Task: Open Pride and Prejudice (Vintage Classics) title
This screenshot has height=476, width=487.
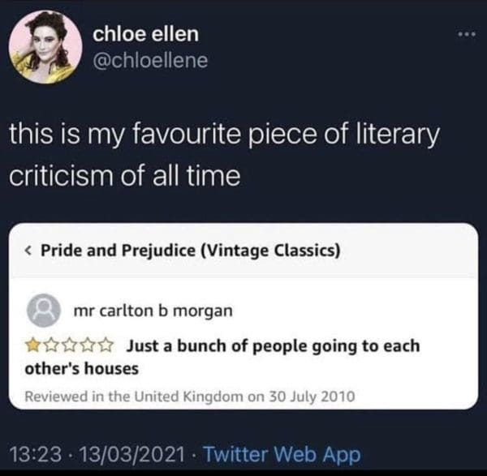Action: 191,251
